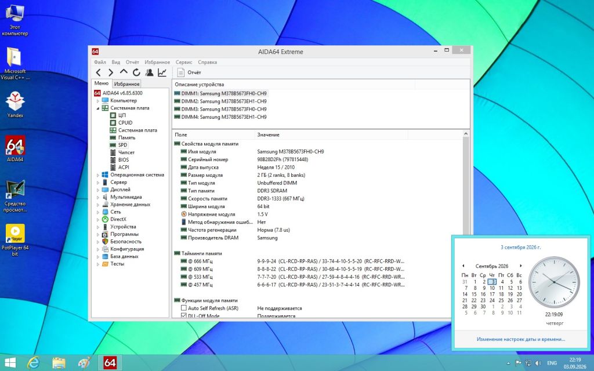Launch Internet Explorer from the taskbar

coord(34,363)
